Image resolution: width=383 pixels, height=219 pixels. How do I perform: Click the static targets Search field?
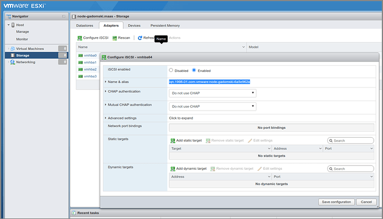click(350, 140)
